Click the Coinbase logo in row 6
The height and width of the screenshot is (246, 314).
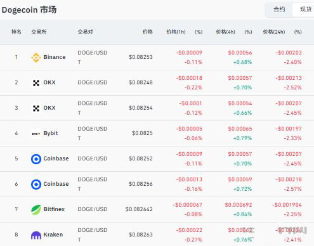point(36,184)
